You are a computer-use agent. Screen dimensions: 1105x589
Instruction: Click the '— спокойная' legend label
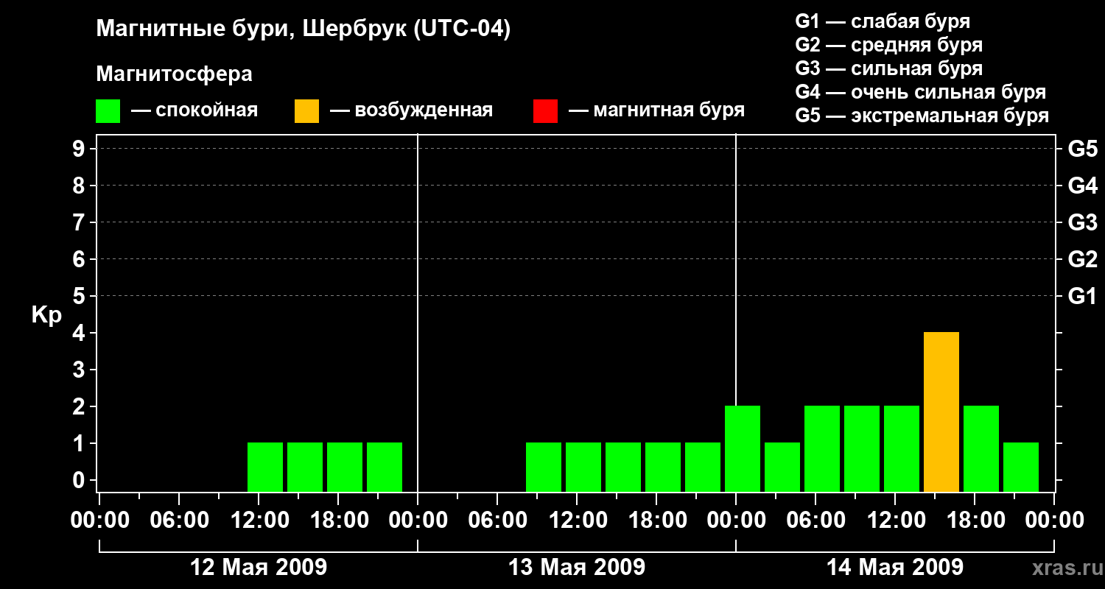194,110
